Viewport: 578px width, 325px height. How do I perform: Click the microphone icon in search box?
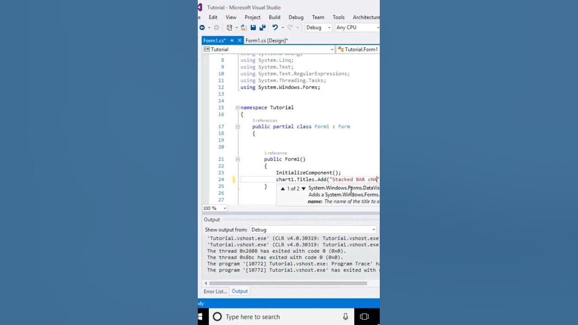[x=345, y=317]
